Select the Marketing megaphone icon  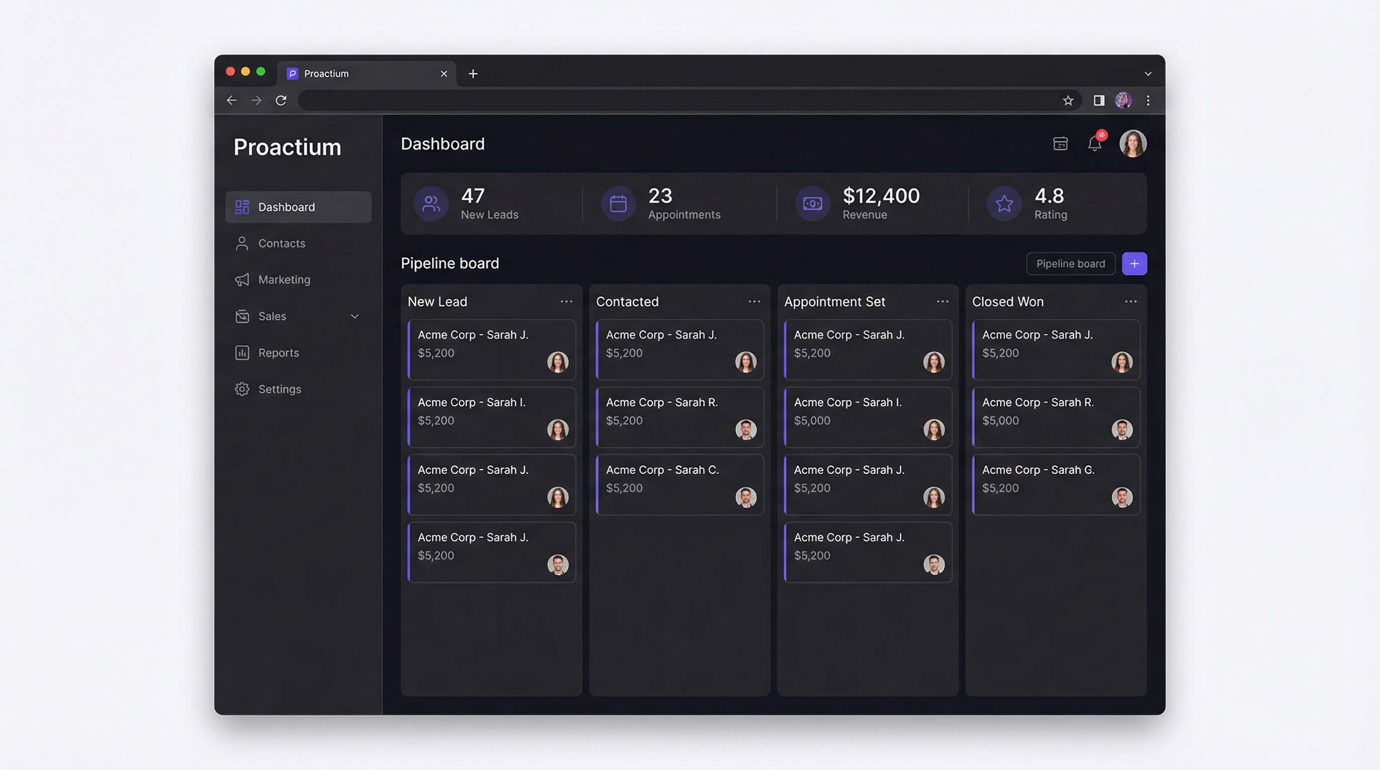(242, 280)
